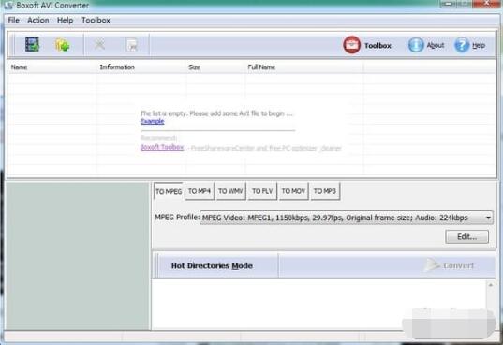
Task: Click the Boxoft app icon in title bar
Action: click(x=8, y=5)
